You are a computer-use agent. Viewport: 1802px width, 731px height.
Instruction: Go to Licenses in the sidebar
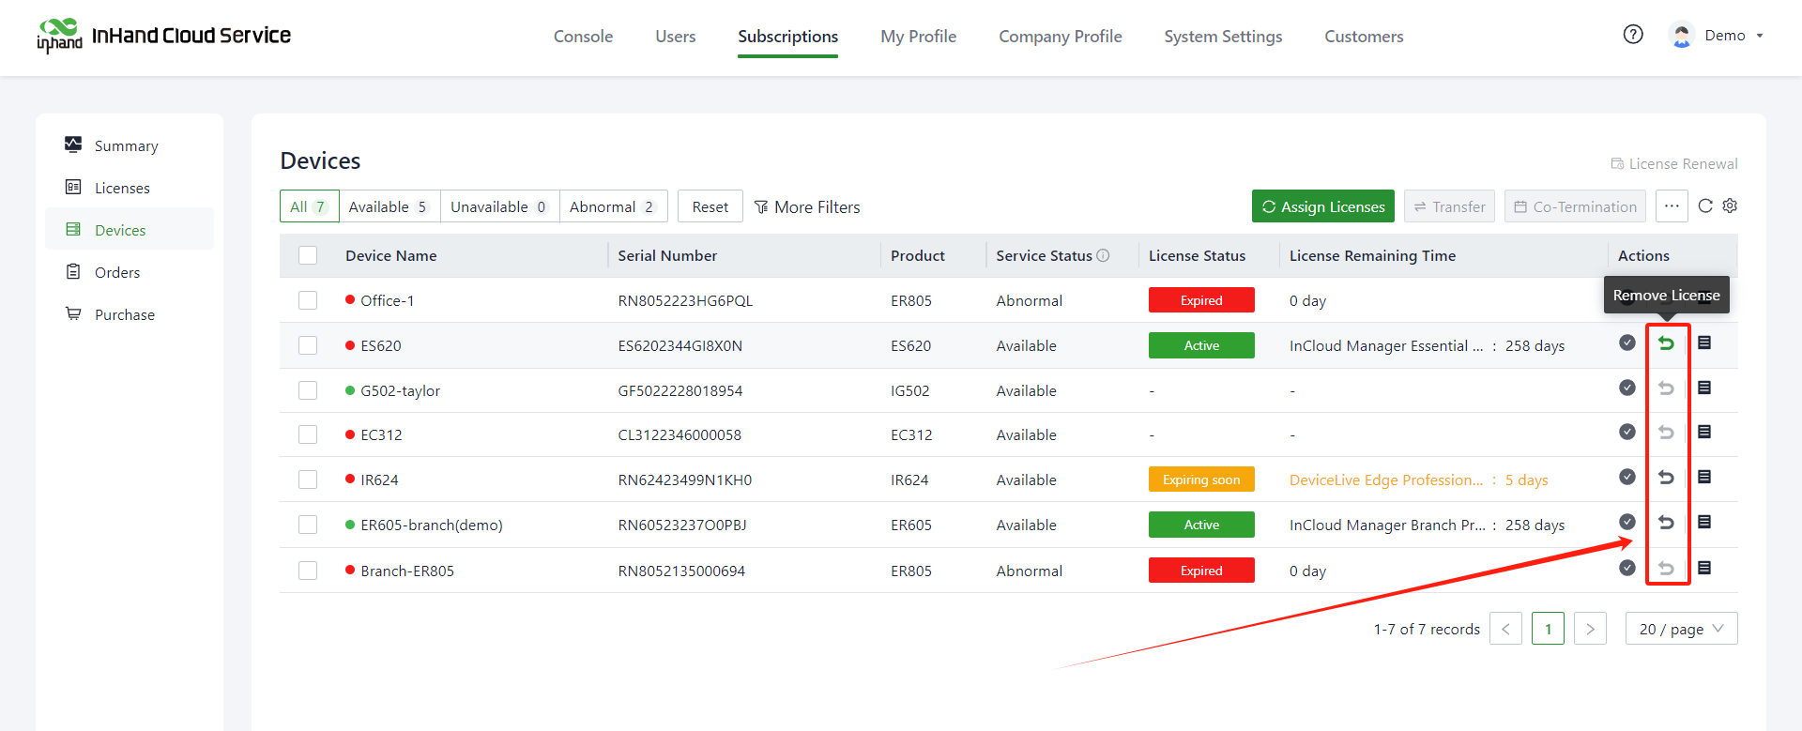click(122, 188)
